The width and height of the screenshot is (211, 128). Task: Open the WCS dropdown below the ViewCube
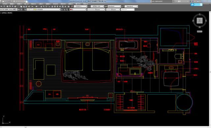[x=199, y=32]
